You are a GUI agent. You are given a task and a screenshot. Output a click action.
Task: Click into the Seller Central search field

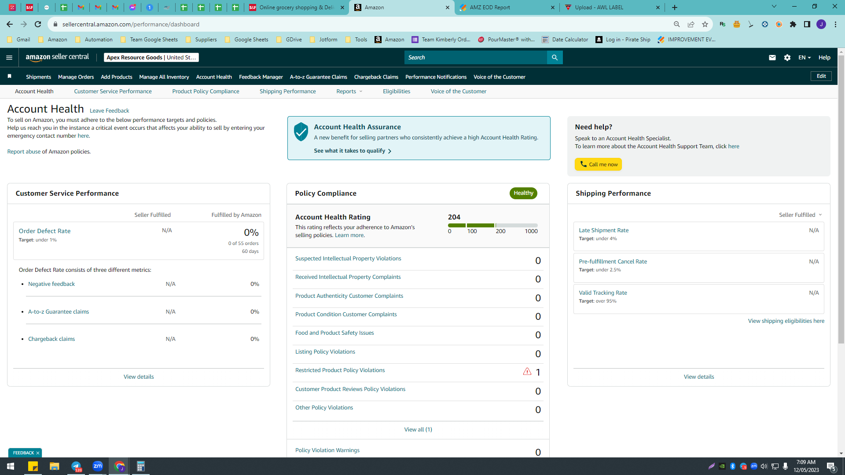(x=475, y=58)
